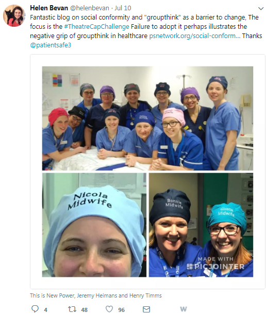Follow the #TheatreCapChallenge hashtag
Image resolution: width=266 pixels, height=314 pixels.
pyautogui.click(x=96, y=26)
